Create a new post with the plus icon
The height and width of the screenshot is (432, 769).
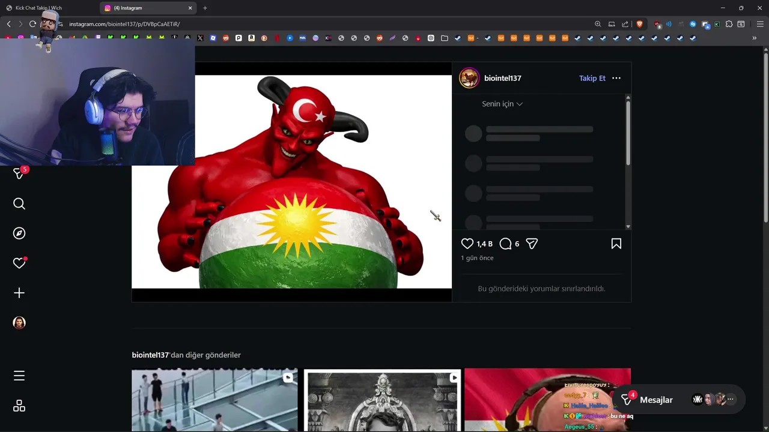[19, 293]
